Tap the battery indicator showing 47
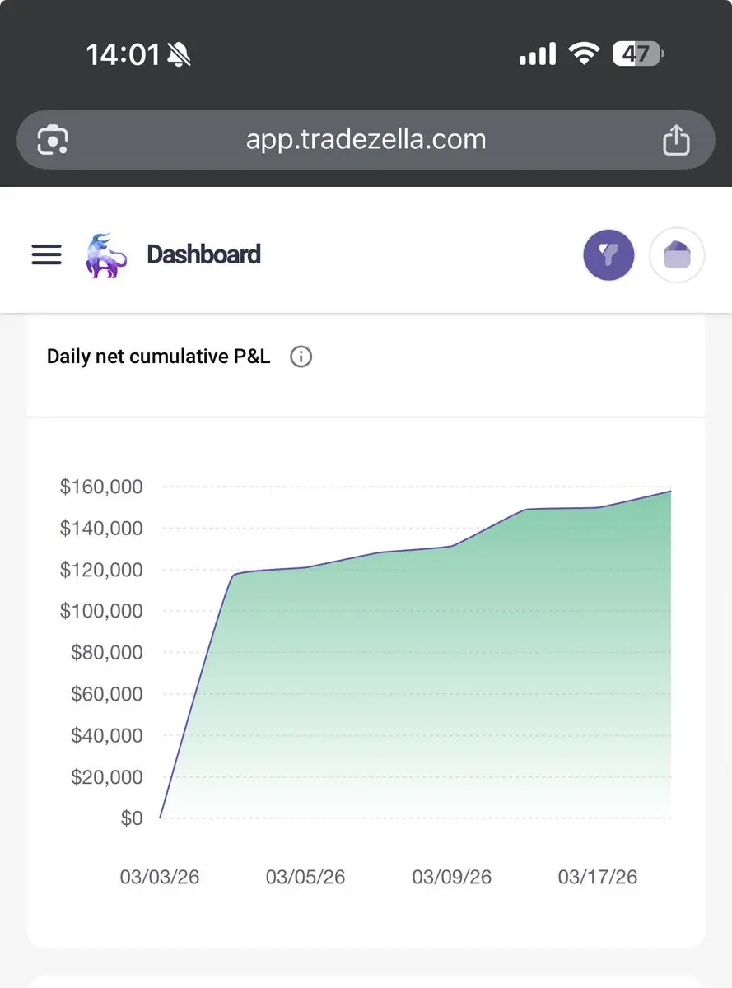Screen dimensions: 732x988 pyautogui.click(x=637, y=55)
